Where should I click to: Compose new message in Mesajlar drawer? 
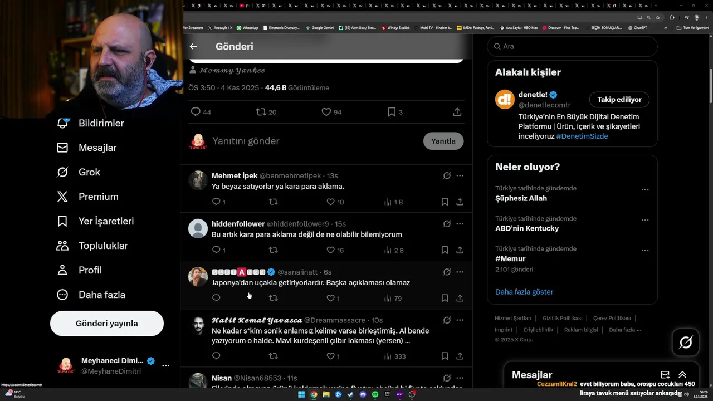665,375
